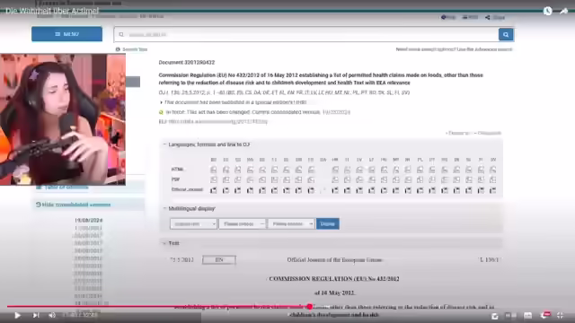Toggle Hide consolidated versions
575x323 pixels.
(74, 205)
